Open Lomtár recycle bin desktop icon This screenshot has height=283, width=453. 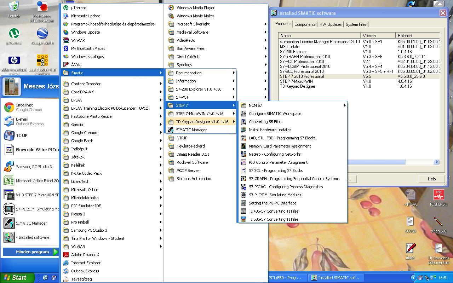(14, 10)
